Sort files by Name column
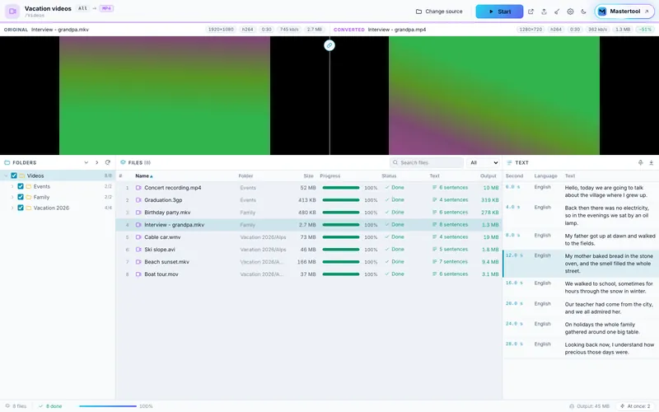The width and height of the screenshot is (659, 412). [143, 176]
